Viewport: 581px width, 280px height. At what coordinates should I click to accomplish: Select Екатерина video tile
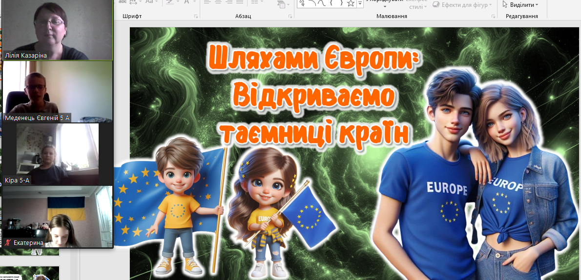pyautogui.click(x=58, y=217)
